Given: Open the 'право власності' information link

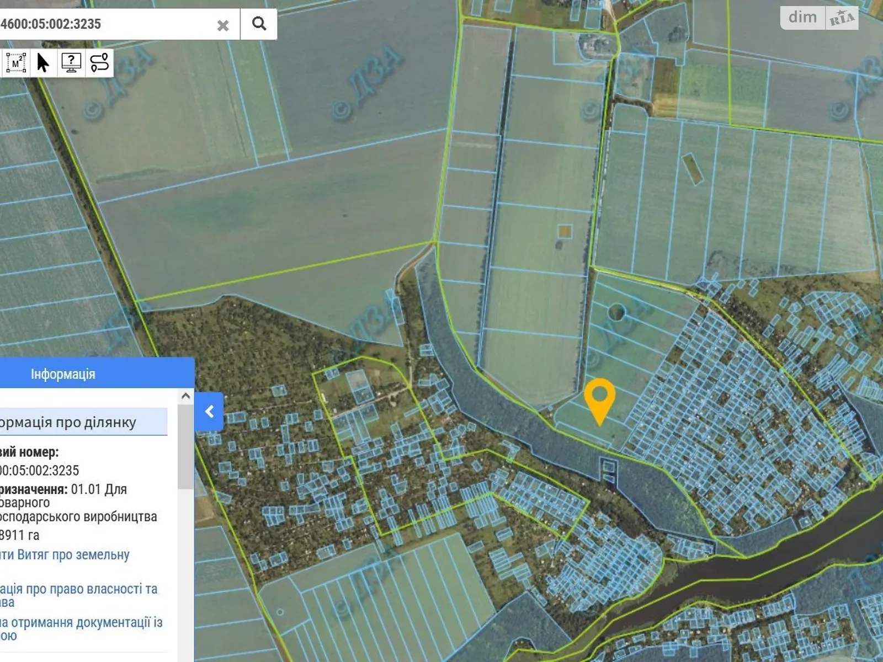Looking at the screenshot, I should tap(78, 589).
